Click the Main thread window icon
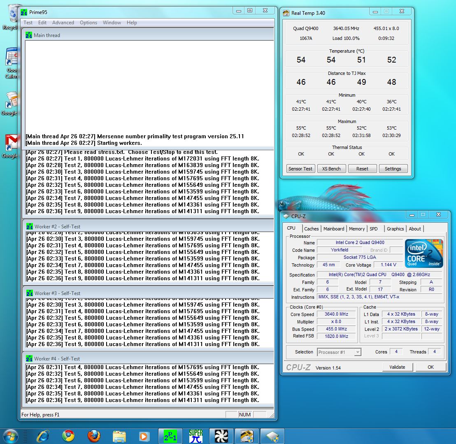Viewport: 456px width, 444px height. click(28, 35)
